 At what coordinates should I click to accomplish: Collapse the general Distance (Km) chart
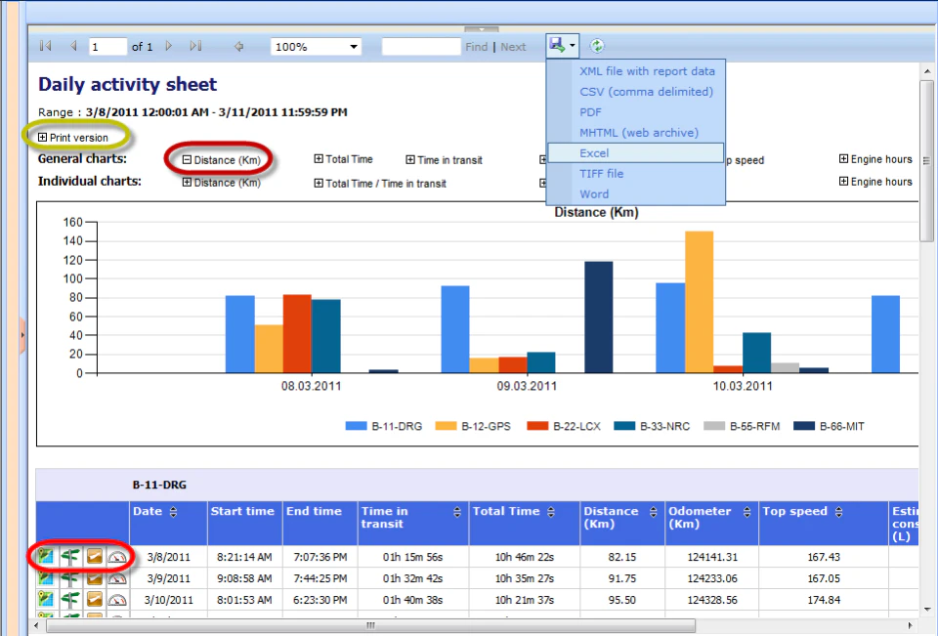pyautogui.click(x=187, y=160)
